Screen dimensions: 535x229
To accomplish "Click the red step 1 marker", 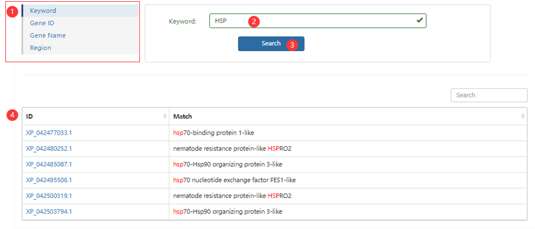I will pos(12,11).
